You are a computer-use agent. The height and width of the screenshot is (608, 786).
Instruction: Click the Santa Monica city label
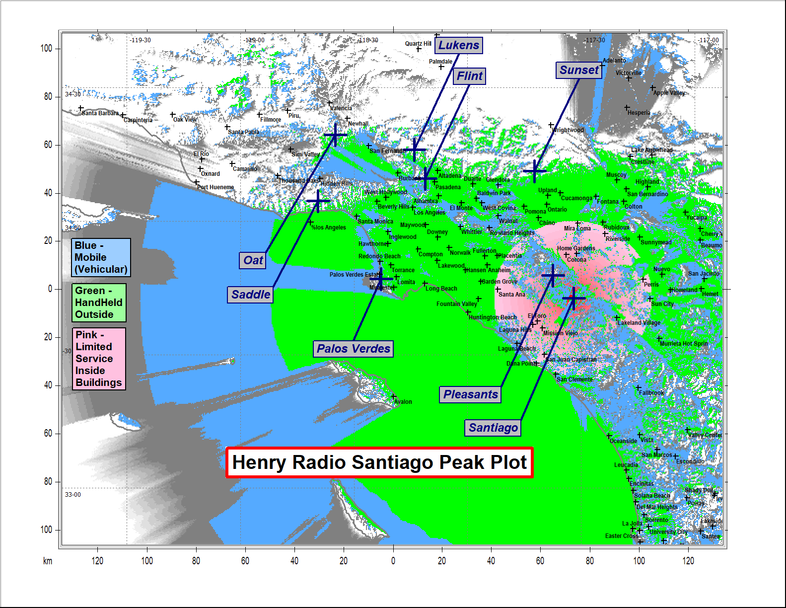(375, 222)
